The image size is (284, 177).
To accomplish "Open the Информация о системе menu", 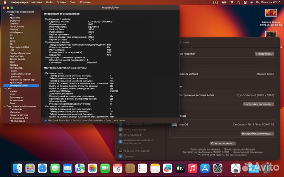I will 26,2.
